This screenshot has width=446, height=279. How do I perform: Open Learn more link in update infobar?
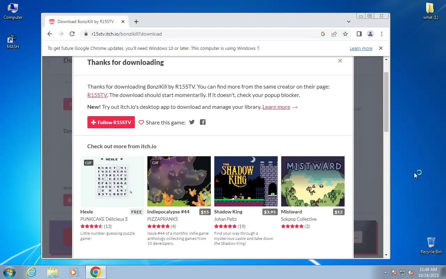point(361,48)
